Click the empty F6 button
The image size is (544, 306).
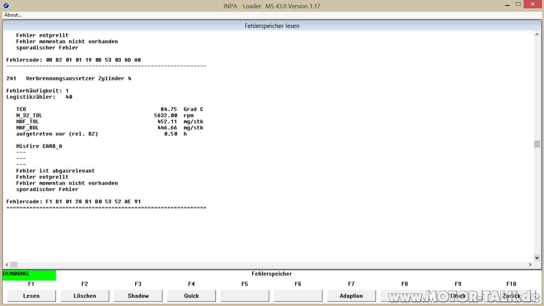click(298, 296)
